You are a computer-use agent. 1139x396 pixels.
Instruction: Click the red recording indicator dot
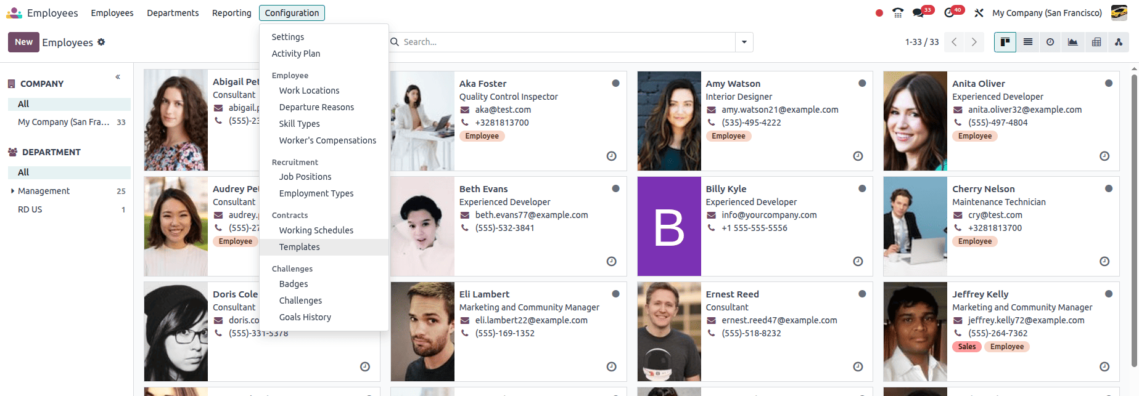coord(879,13)
